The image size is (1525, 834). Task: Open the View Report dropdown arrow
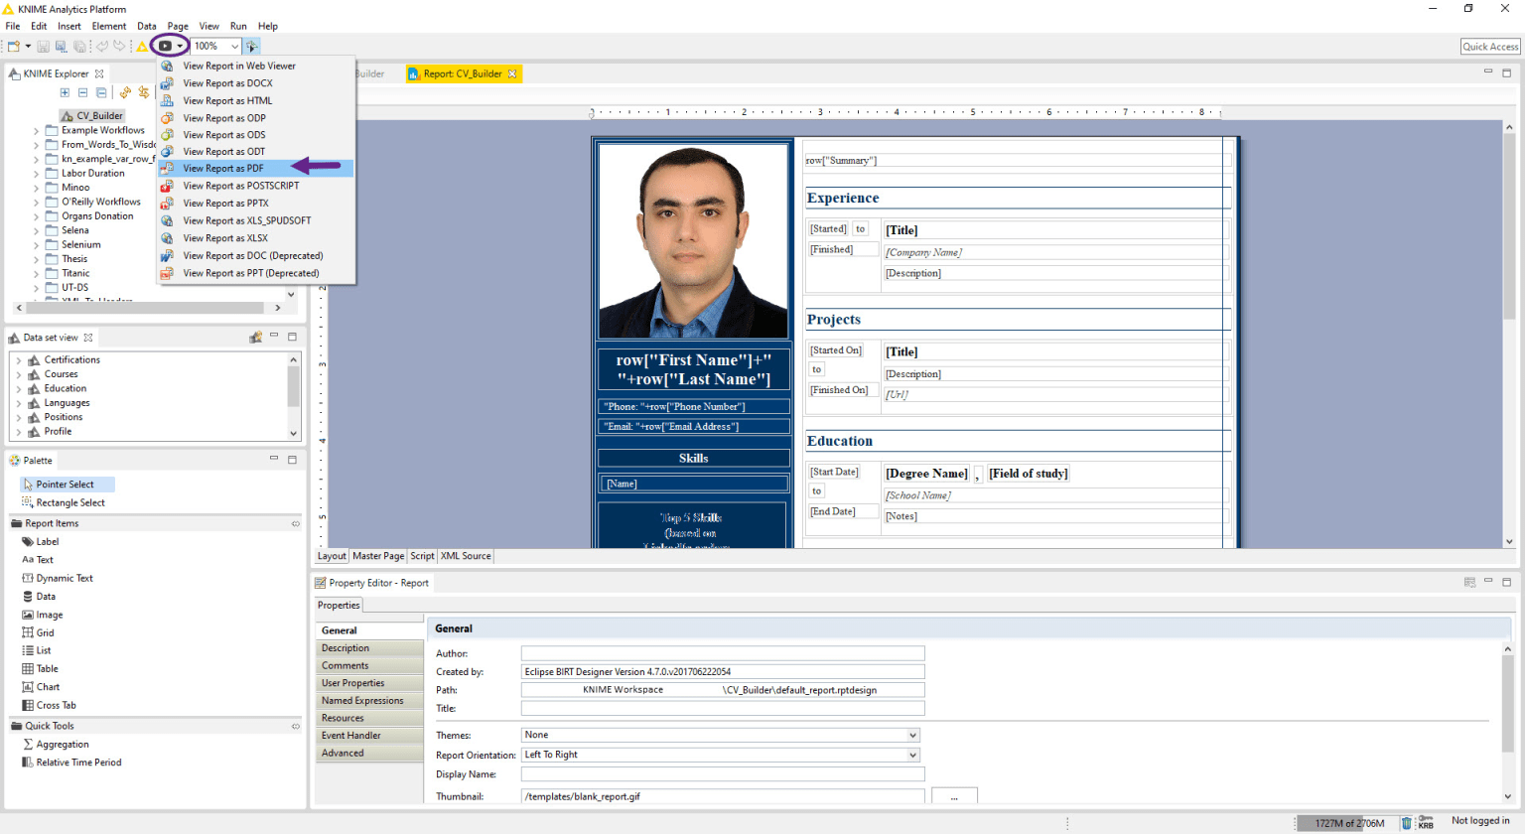180,46
